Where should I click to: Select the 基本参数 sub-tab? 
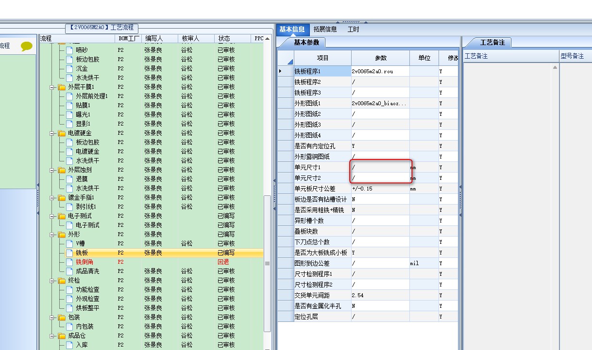[306, 42]
